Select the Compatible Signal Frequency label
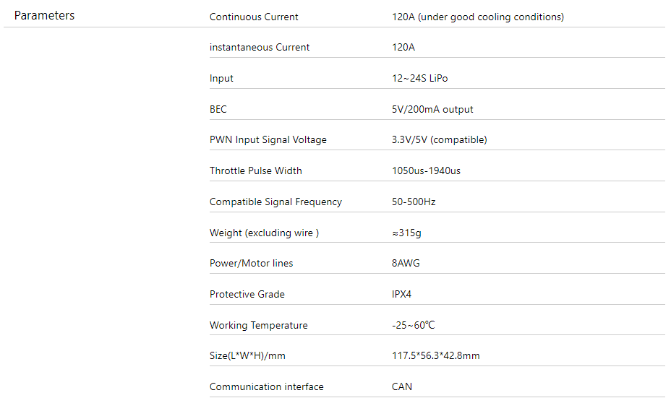The width and height of the screenshot is (671, 398). (x=275, y=202)
